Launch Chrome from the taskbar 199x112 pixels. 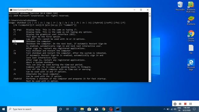pos(104,109)
